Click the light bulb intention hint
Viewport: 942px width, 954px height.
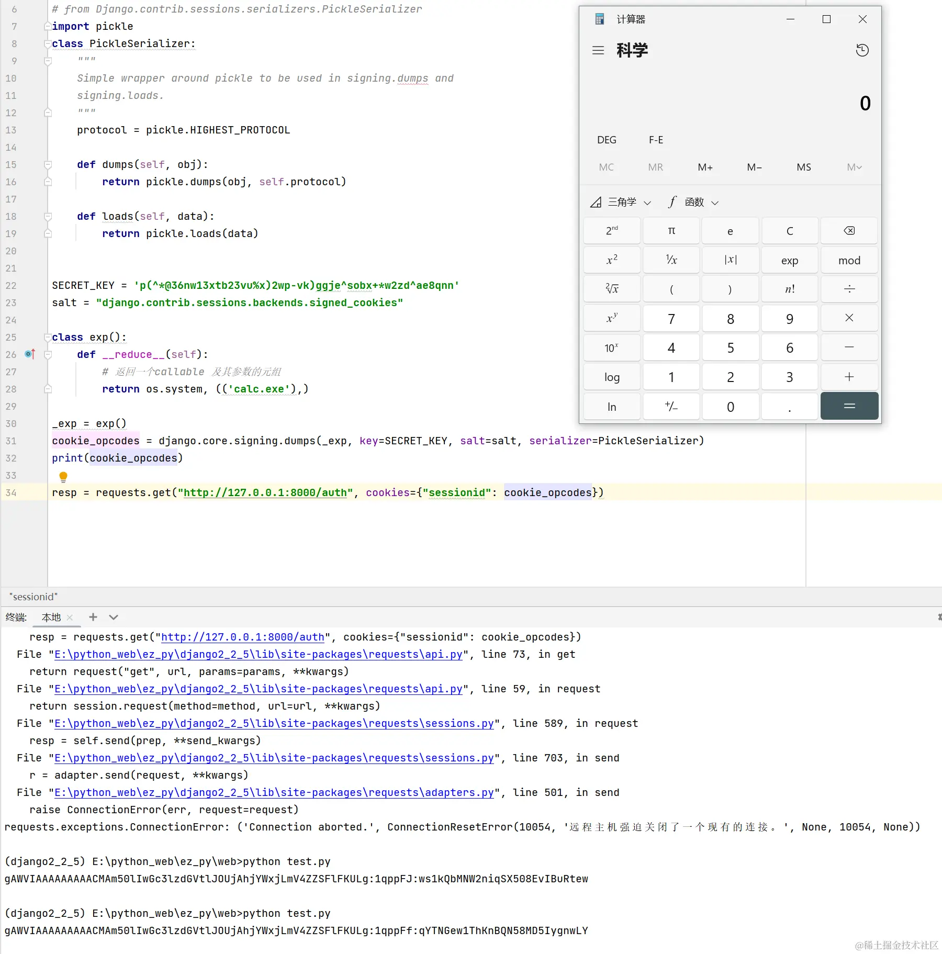click(63, 477)
